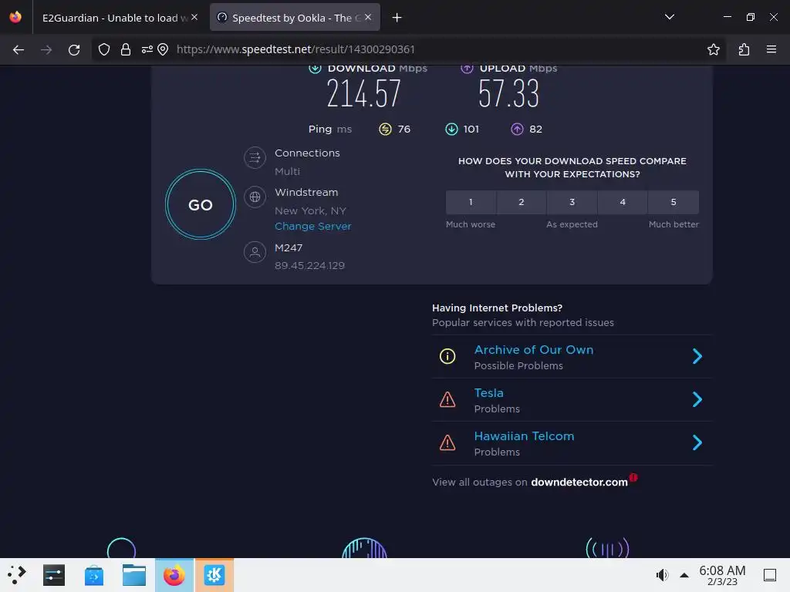Rate download speed as 4
The image size is (790, 592).
coord(623,202)
